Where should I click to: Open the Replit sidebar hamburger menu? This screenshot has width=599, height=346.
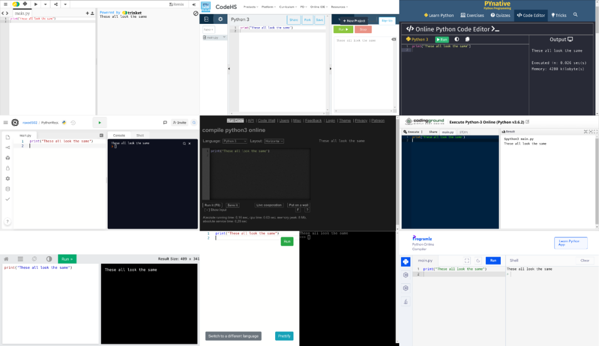[6, 123]
